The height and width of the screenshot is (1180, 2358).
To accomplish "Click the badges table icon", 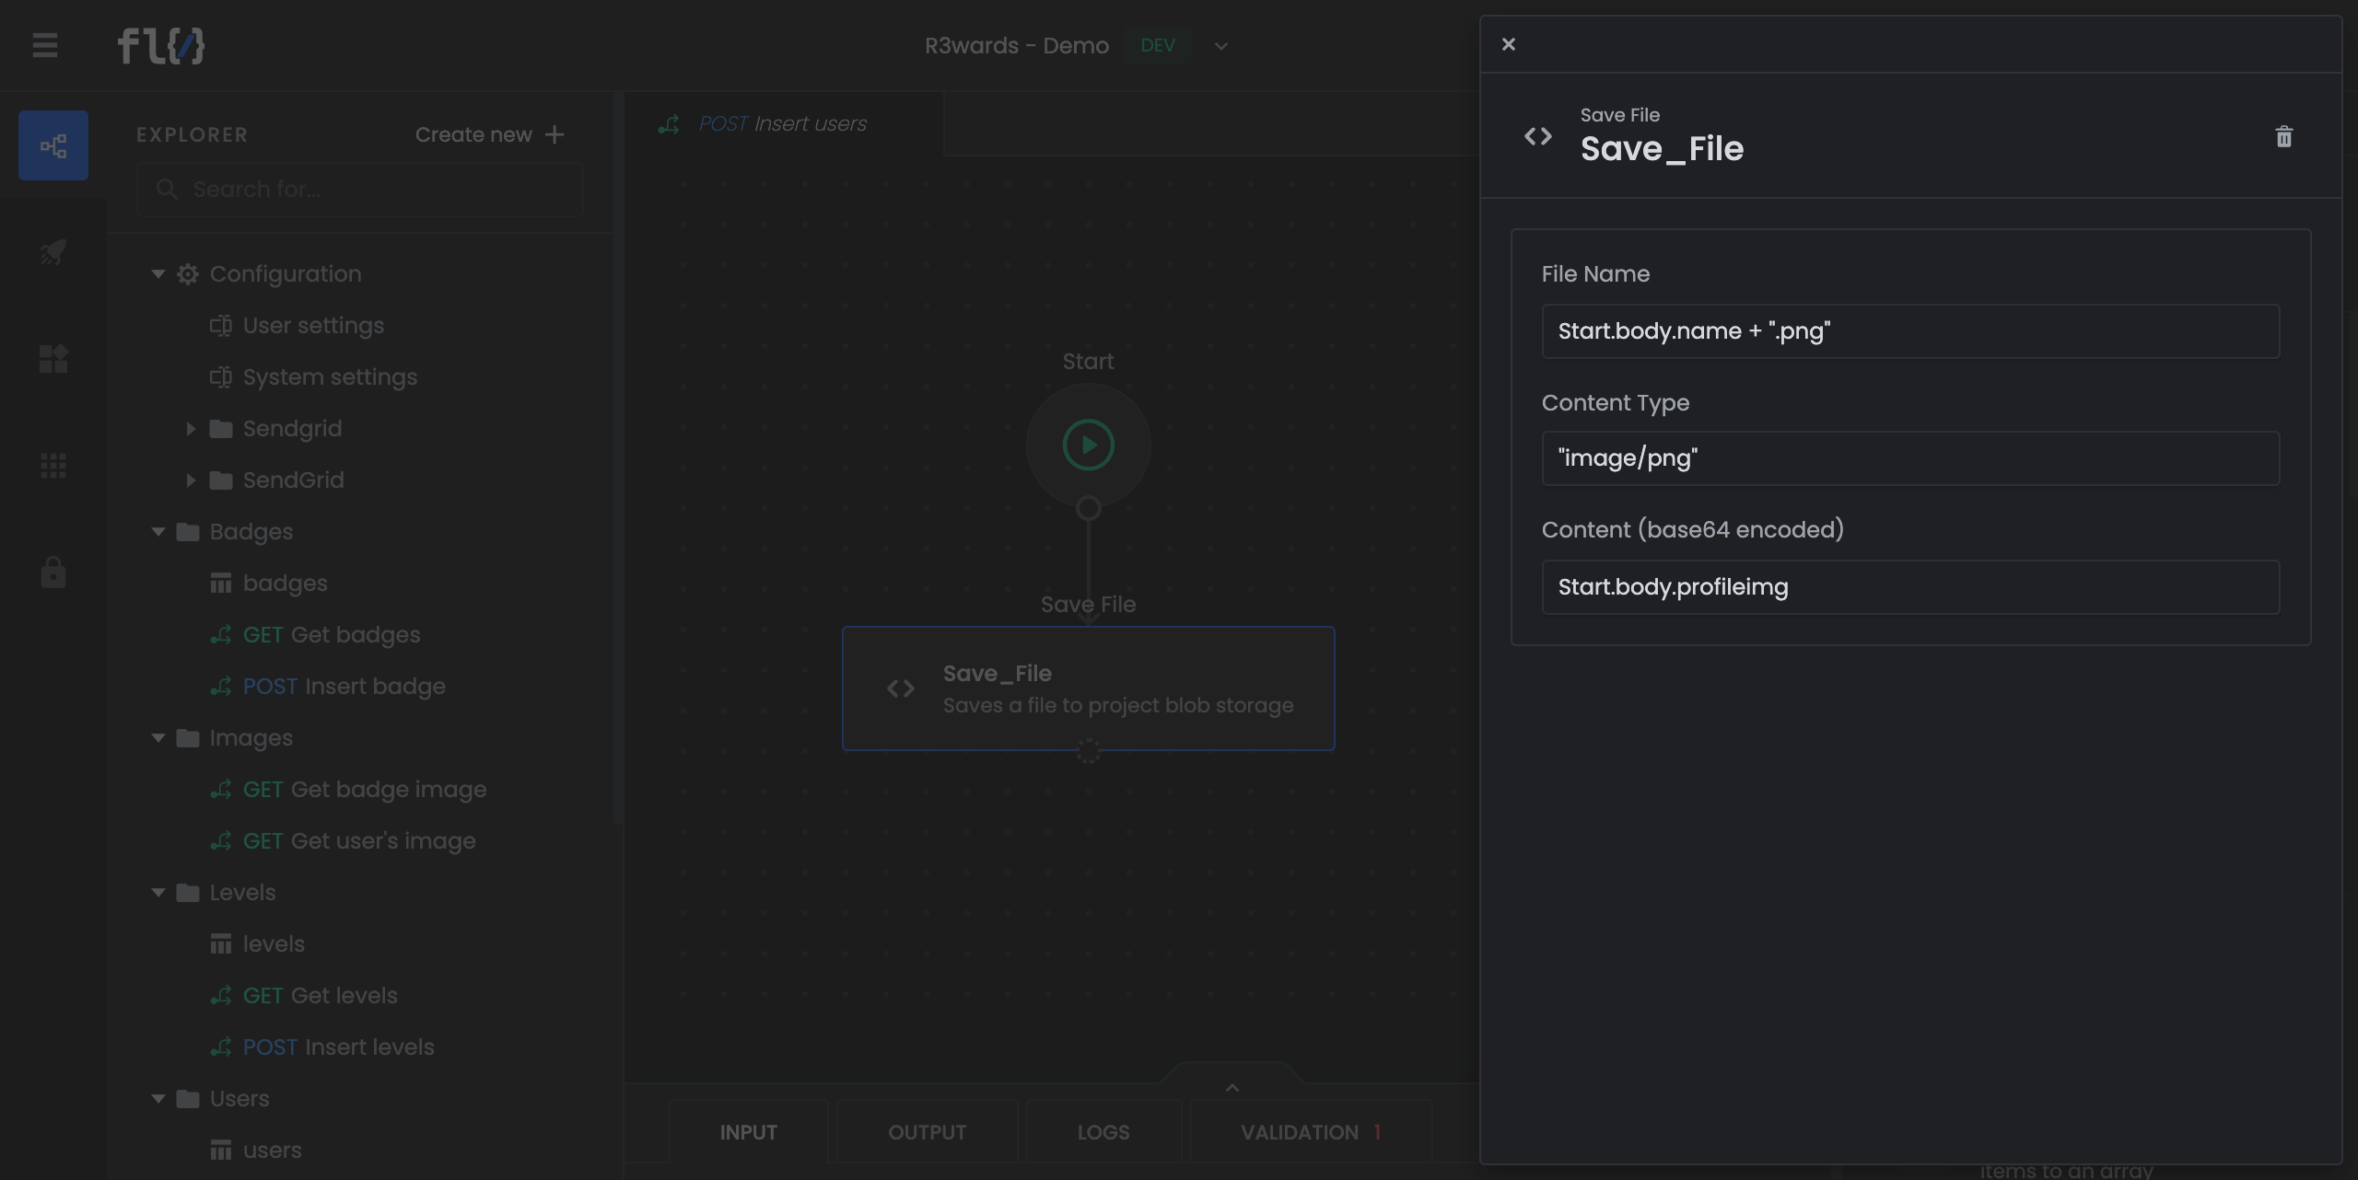I will (x=221, y=584).
